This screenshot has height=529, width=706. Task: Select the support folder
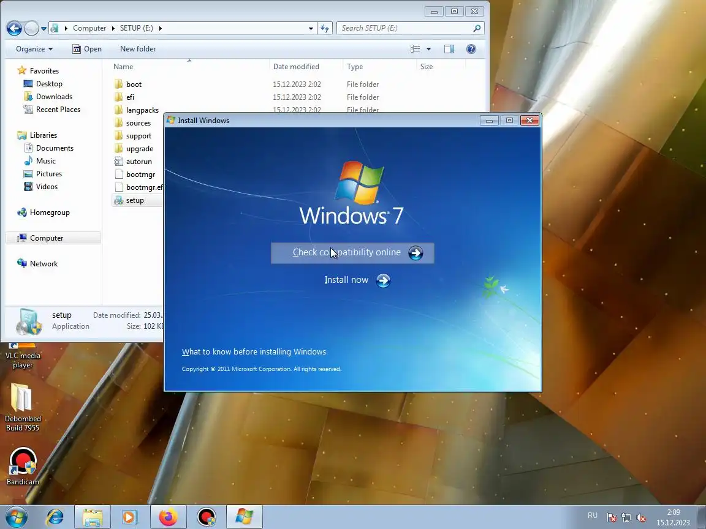pyautogui.click(x=139, y=136)
